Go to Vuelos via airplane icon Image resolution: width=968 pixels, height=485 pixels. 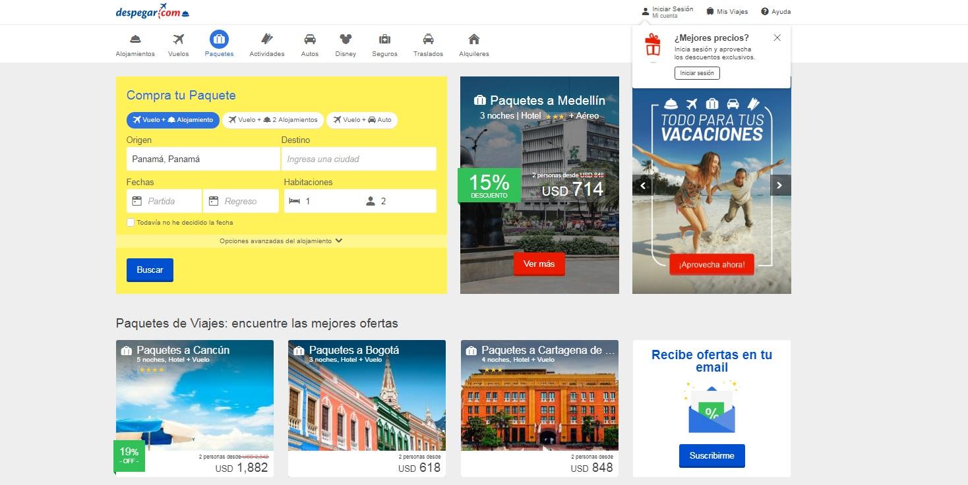(x=178, y=40)
